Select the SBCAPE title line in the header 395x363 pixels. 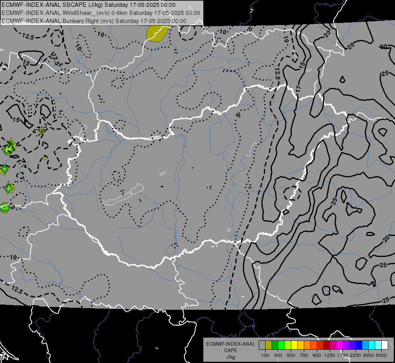[88, 5]
